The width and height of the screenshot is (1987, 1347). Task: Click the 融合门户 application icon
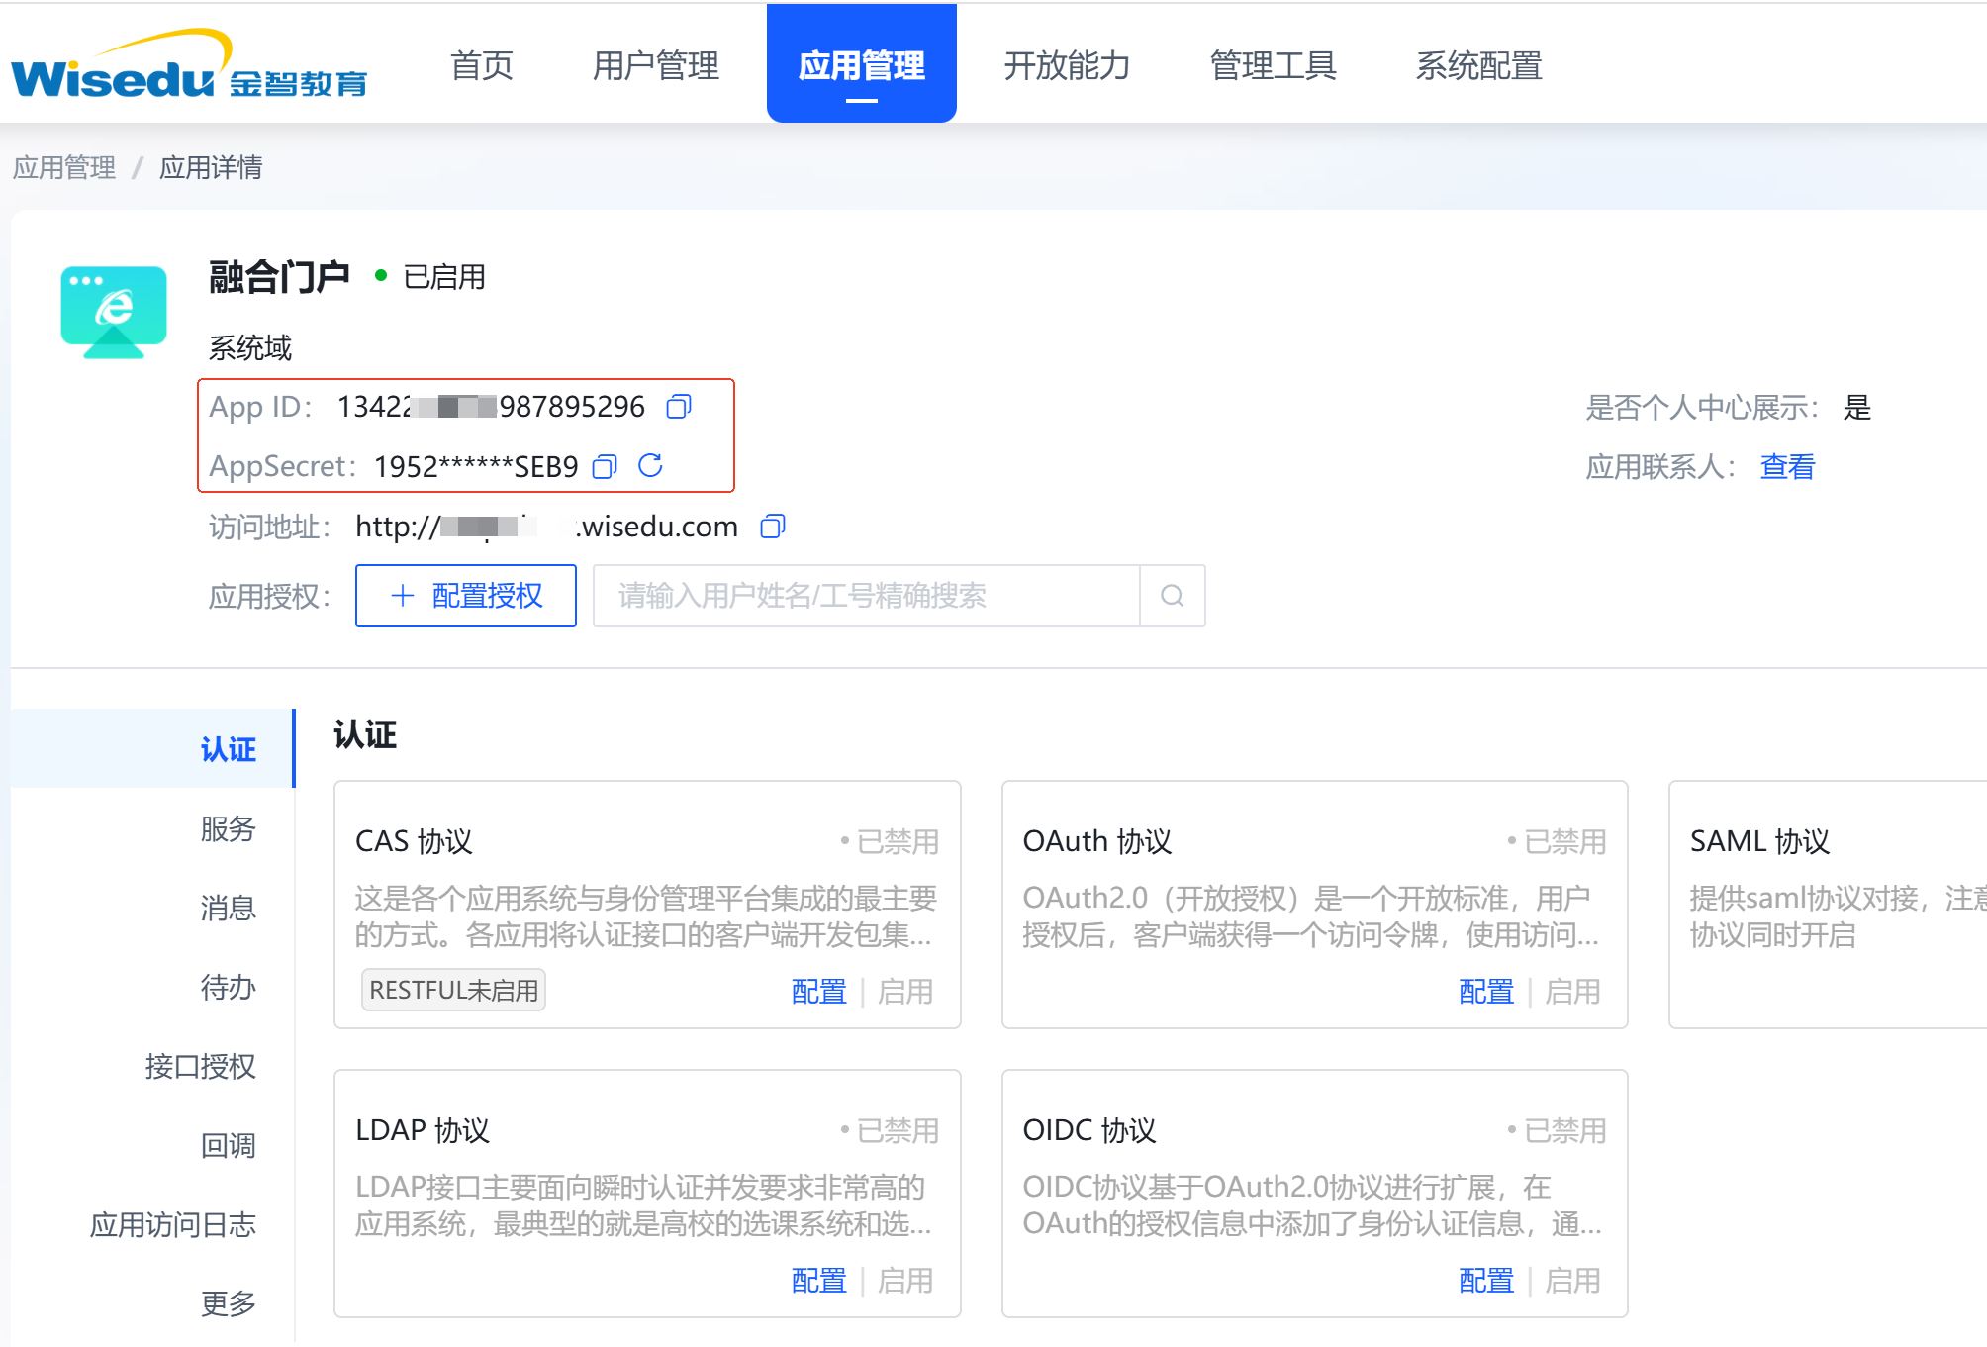coord(114,312)
